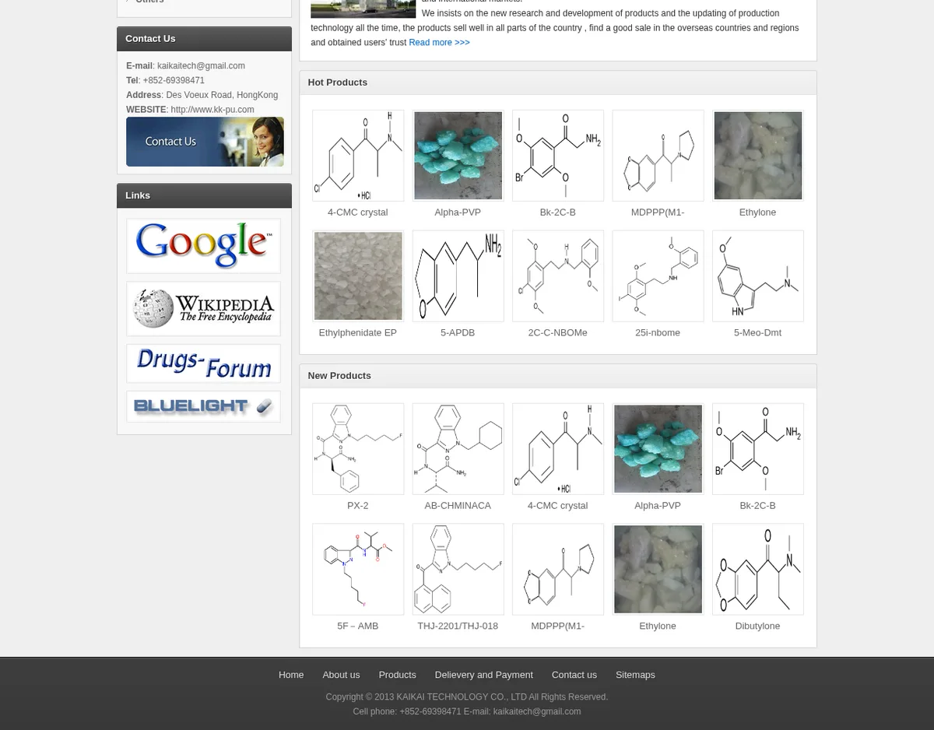Click the '5-Meo-Dmt' product name

point(757,332)
